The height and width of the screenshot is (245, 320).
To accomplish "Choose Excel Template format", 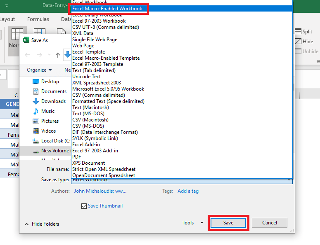I will (x=182, y=52).
